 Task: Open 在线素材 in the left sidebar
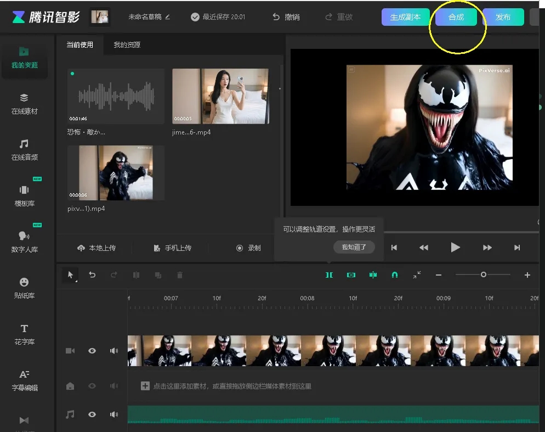[24, 103]
